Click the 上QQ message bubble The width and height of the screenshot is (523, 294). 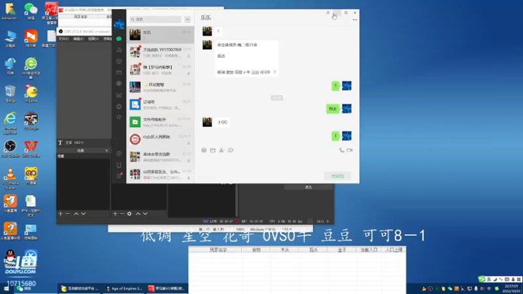click(x=222, y=122)
